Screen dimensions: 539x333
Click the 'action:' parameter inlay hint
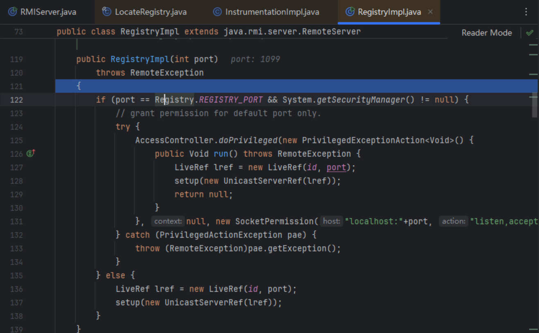pos(453,222)
